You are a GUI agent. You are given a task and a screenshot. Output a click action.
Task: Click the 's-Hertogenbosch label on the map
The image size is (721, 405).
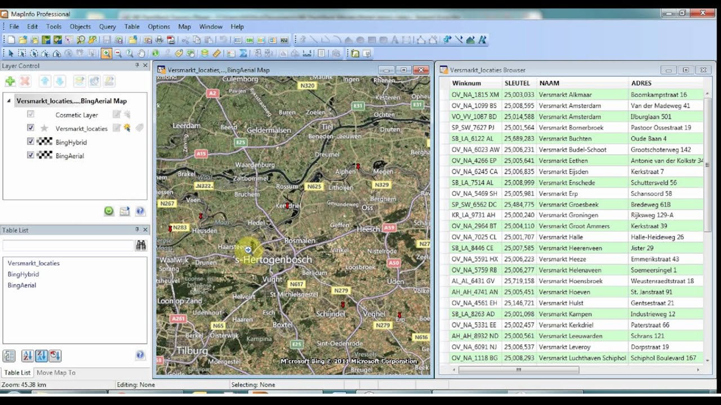pyautogui.click(x=272, y=260)
